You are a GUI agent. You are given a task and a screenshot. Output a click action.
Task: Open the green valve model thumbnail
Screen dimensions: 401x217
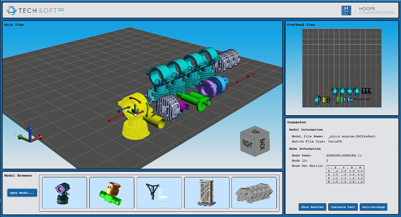(111, 193)
